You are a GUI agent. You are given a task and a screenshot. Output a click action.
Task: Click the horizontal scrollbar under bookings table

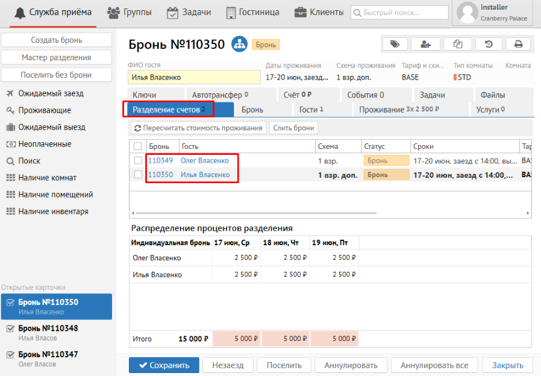(330, 213)
